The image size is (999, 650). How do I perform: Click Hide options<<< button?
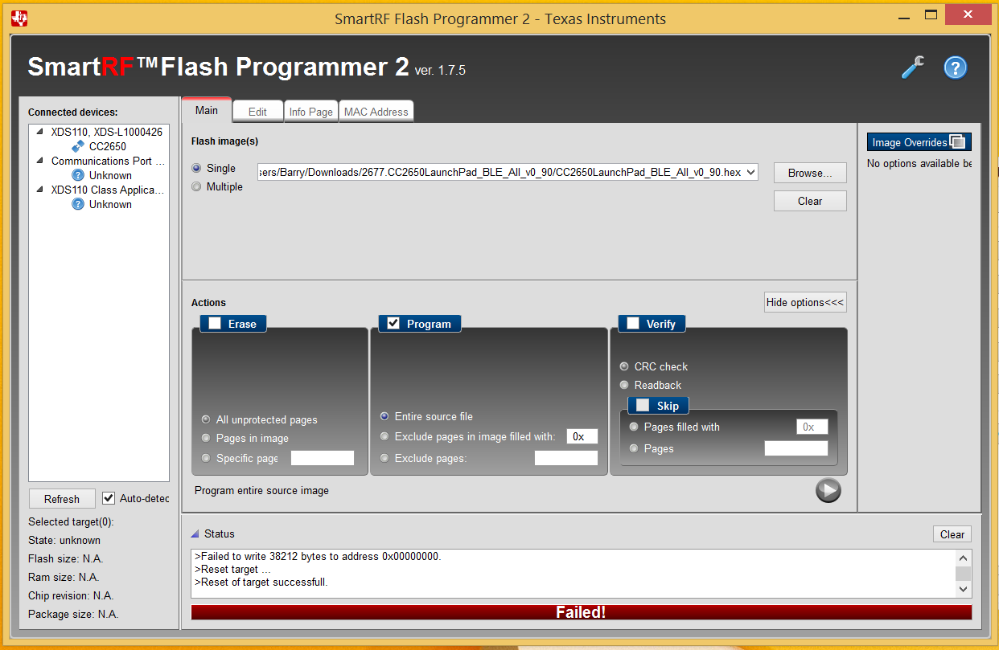805,302
